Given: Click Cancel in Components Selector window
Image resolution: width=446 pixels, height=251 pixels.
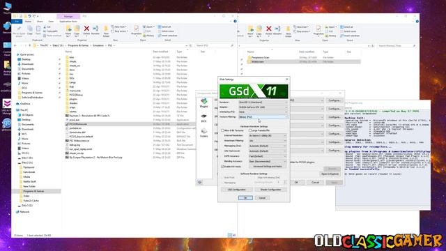Looking at the screenshot, I should tap(315, 183).
